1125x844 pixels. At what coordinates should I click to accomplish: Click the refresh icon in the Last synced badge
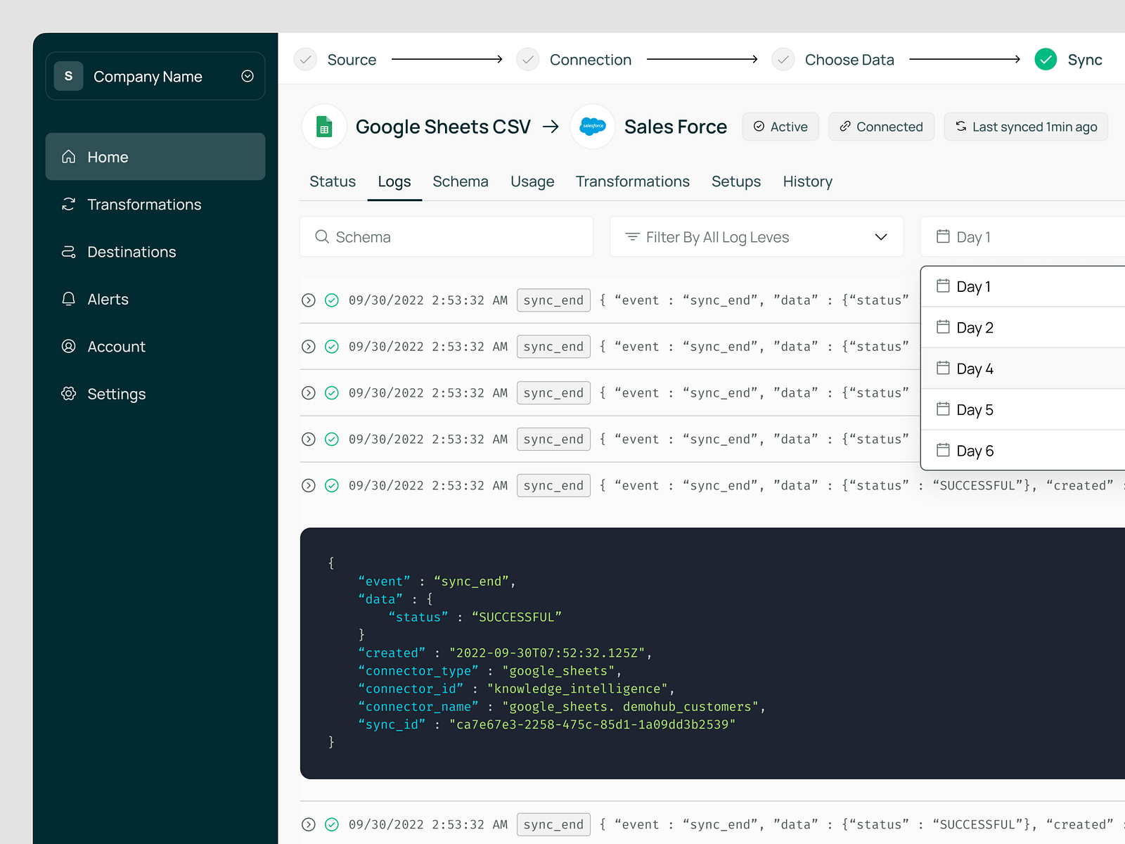pyautogui.click(x=960, y=127)
